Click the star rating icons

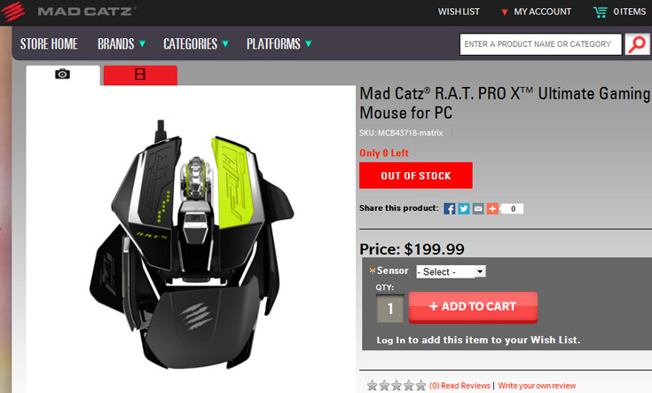click(x=397, y=386)
